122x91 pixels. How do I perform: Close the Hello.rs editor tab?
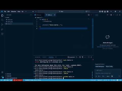point(55,15)
